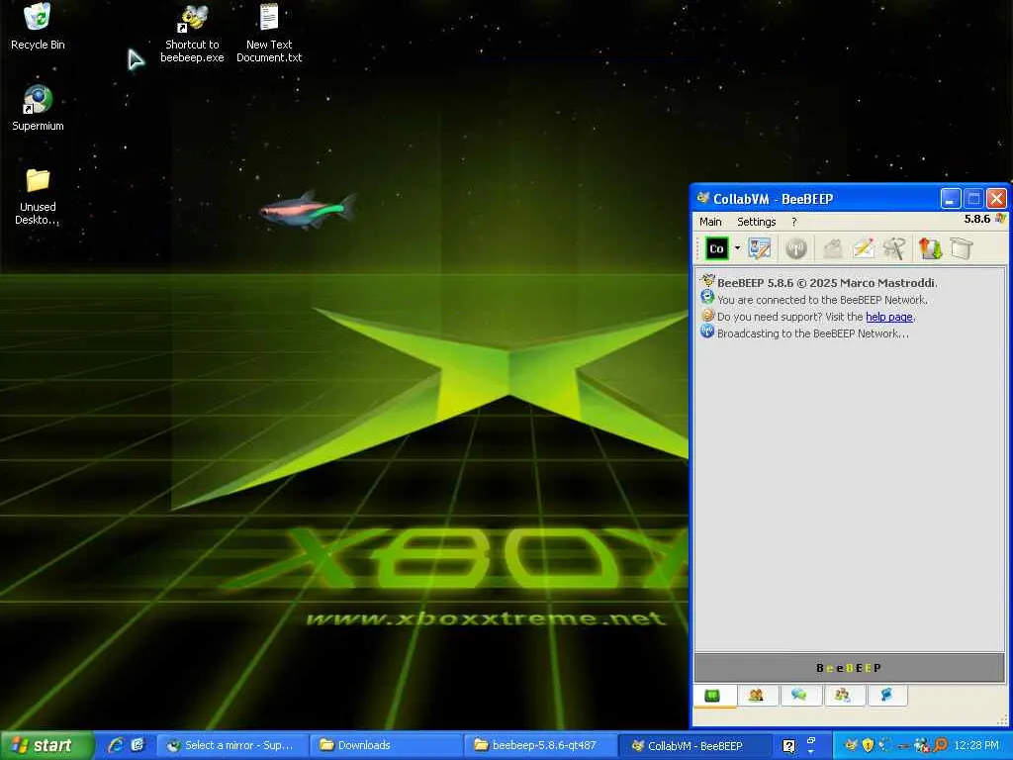Click the BeeBEEP bee tray icon
This screenshot has height=760, width=1013.
point(852,745)
